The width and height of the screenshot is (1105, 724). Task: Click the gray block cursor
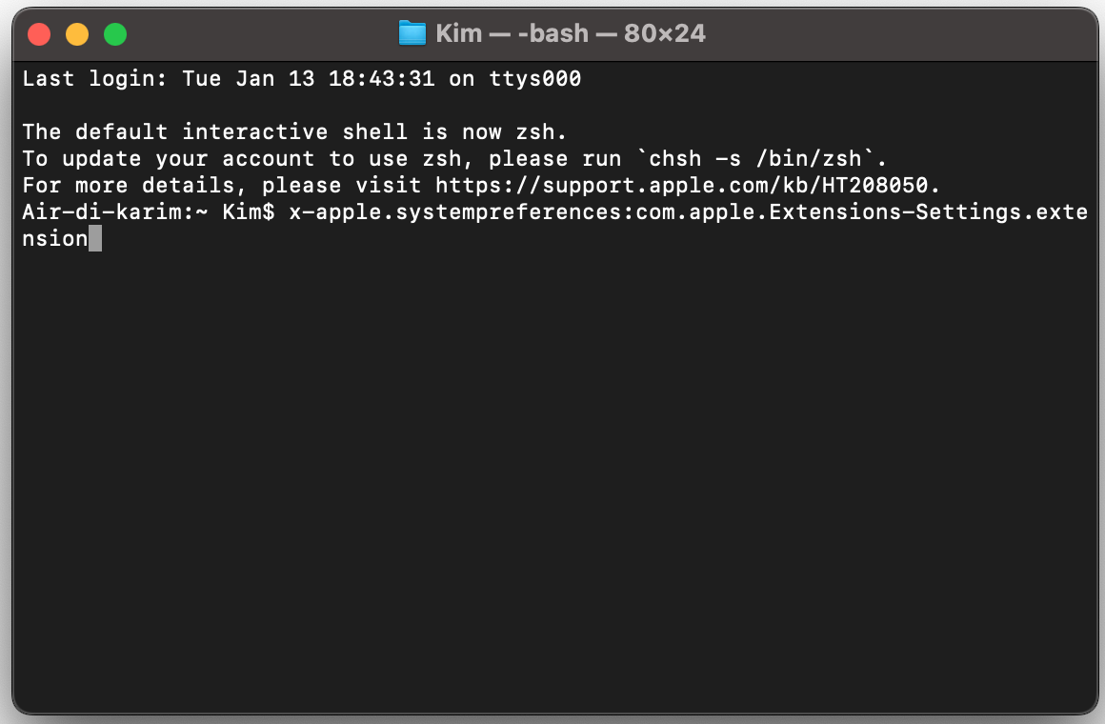tap(95, 238)
